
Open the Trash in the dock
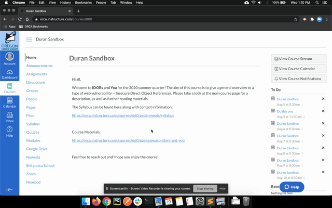coord(246,201)
